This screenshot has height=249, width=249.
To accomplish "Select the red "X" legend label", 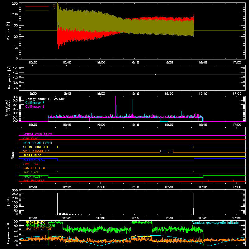I will 54,6.
